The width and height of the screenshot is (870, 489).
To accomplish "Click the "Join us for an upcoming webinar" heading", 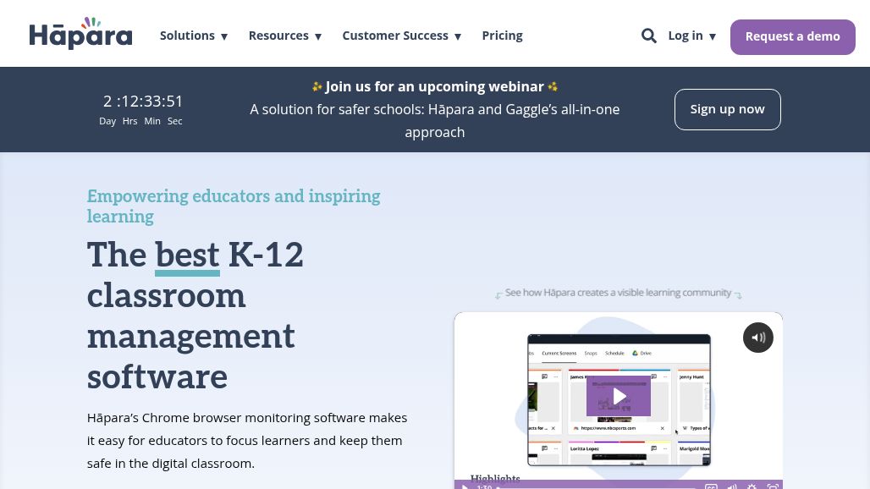I will click(434, 86).
